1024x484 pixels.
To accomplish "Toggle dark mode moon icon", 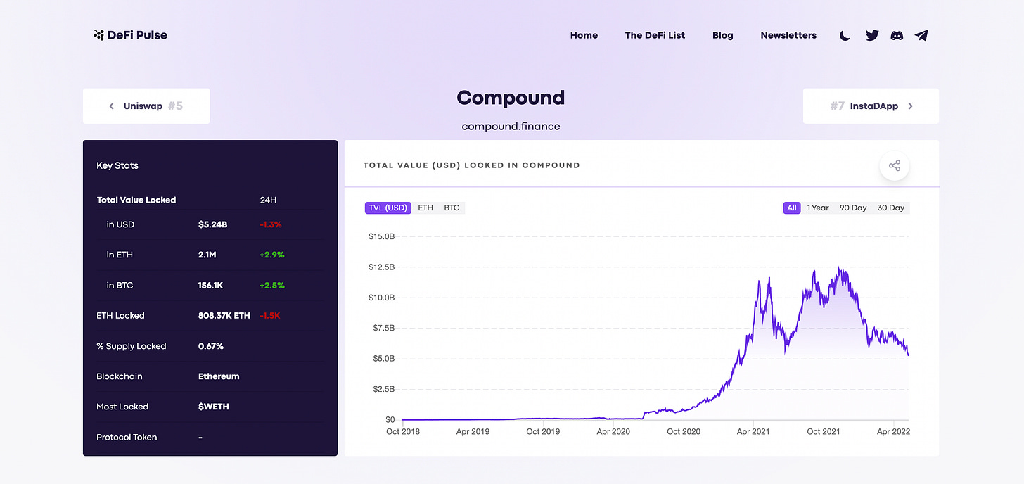I will pos(845,35).
